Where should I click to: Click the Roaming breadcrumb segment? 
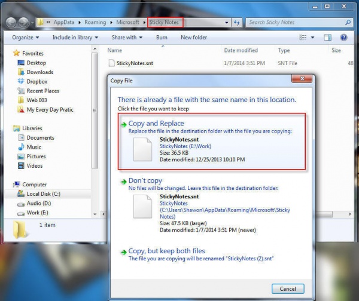pyautogui.click(x=95, y=22)
